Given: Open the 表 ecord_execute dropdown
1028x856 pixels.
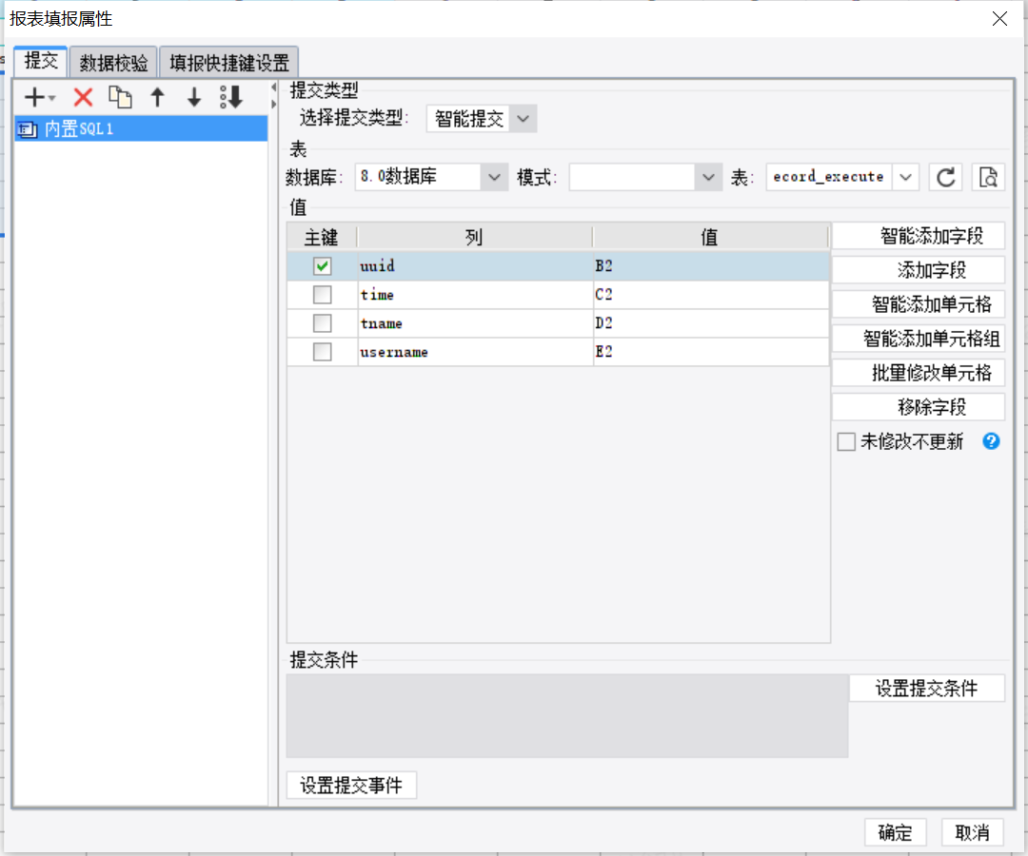Looking at the screenshot, I should 905,177.
